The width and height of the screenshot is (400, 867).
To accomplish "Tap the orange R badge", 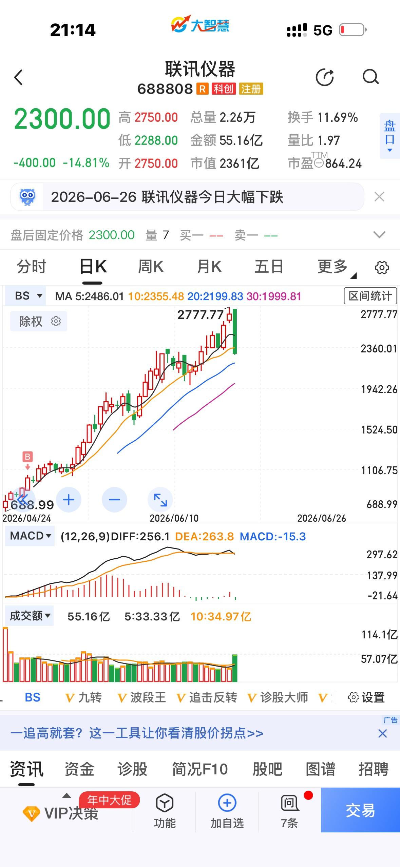I will (x=202, y=89).
